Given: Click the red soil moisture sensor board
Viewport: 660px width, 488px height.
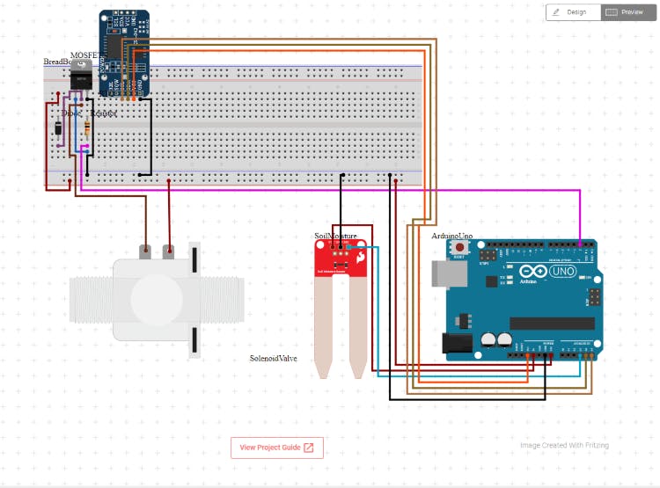Looking at the screenshot, I should click(341, 260).
